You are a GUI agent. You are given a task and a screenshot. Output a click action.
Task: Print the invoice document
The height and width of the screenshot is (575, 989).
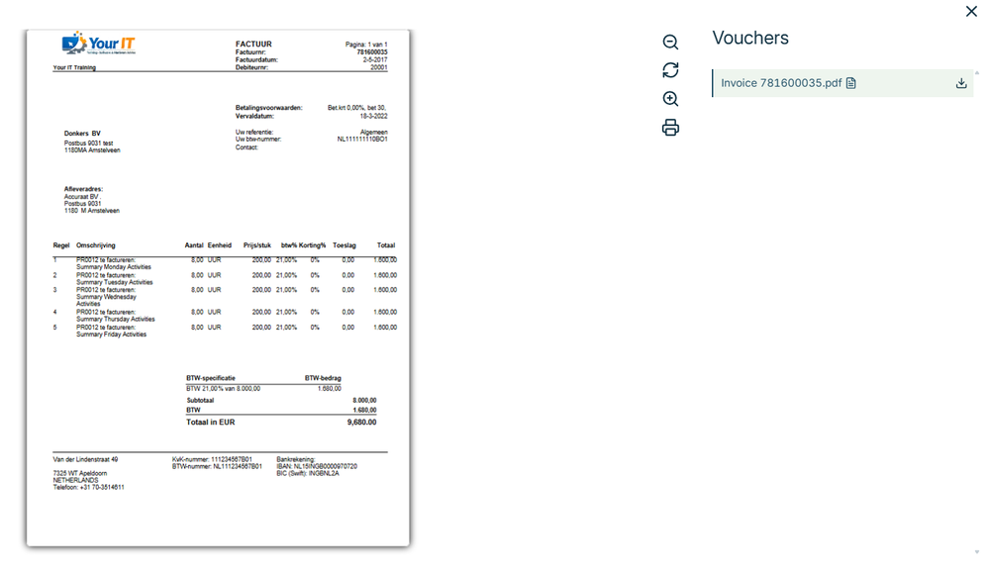point(670,128)
